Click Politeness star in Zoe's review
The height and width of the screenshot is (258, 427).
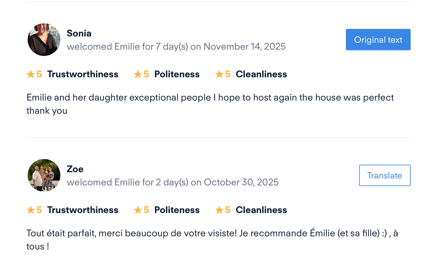pos(138,210)
